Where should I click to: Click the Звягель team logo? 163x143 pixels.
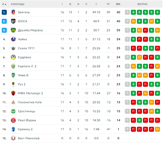coord(13,12)
